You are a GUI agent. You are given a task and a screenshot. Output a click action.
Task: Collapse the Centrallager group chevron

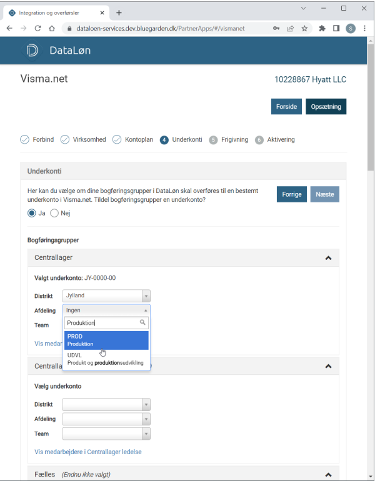[x=328, y=258]
